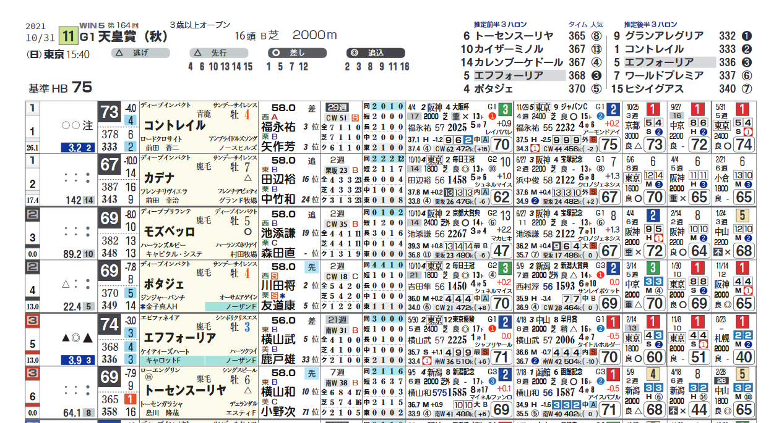Select the 先行 running style pill
This screenshot has width=779, height=423.
pyautogui.click(x=219, y=53)
